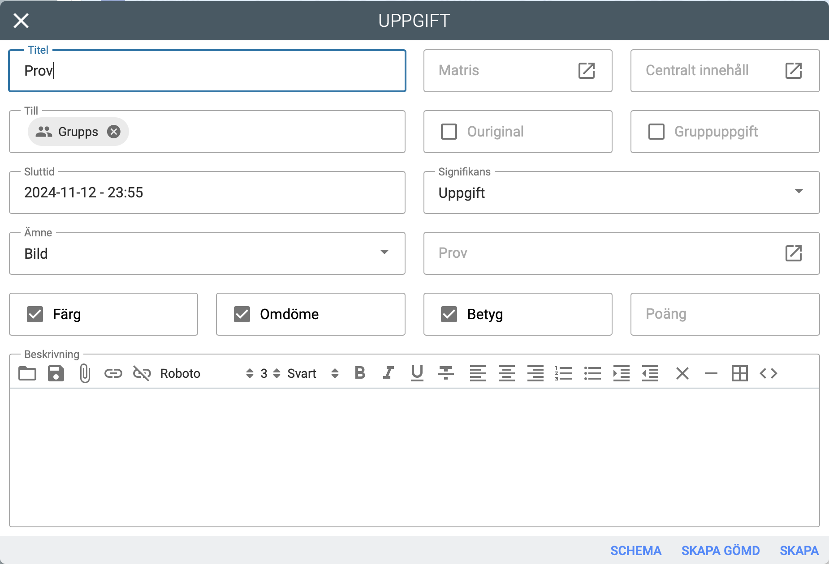Open the Svart text color selector
This screenshot has width=829, height=564.
click(x=312, y=373)
